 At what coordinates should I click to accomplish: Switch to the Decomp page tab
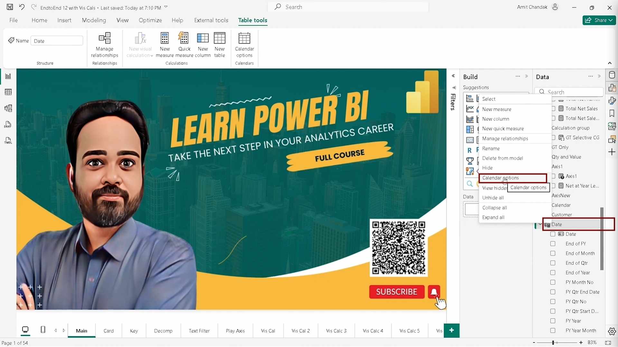click(x=163, y=331)
